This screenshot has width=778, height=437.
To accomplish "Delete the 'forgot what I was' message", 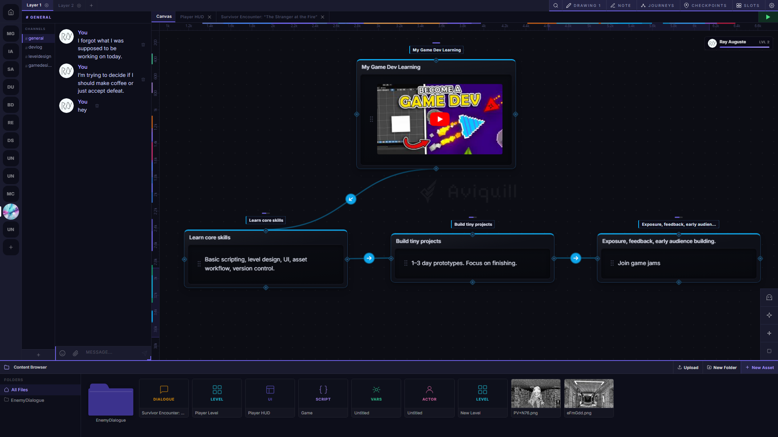I will 143,45.
